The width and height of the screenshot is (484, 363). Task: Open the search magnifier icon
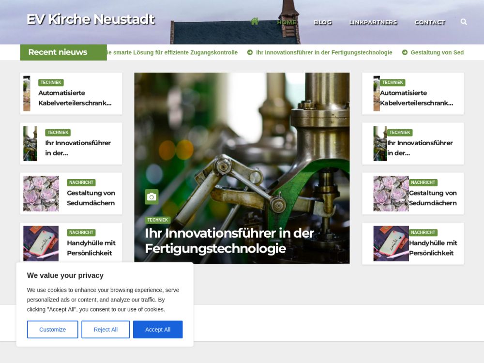click(x=464, y=22)
